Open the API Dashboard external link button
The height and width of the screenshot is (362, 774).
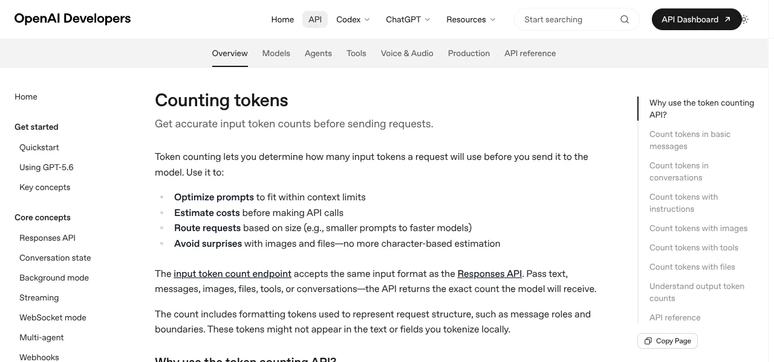click(x=697, y=19)
